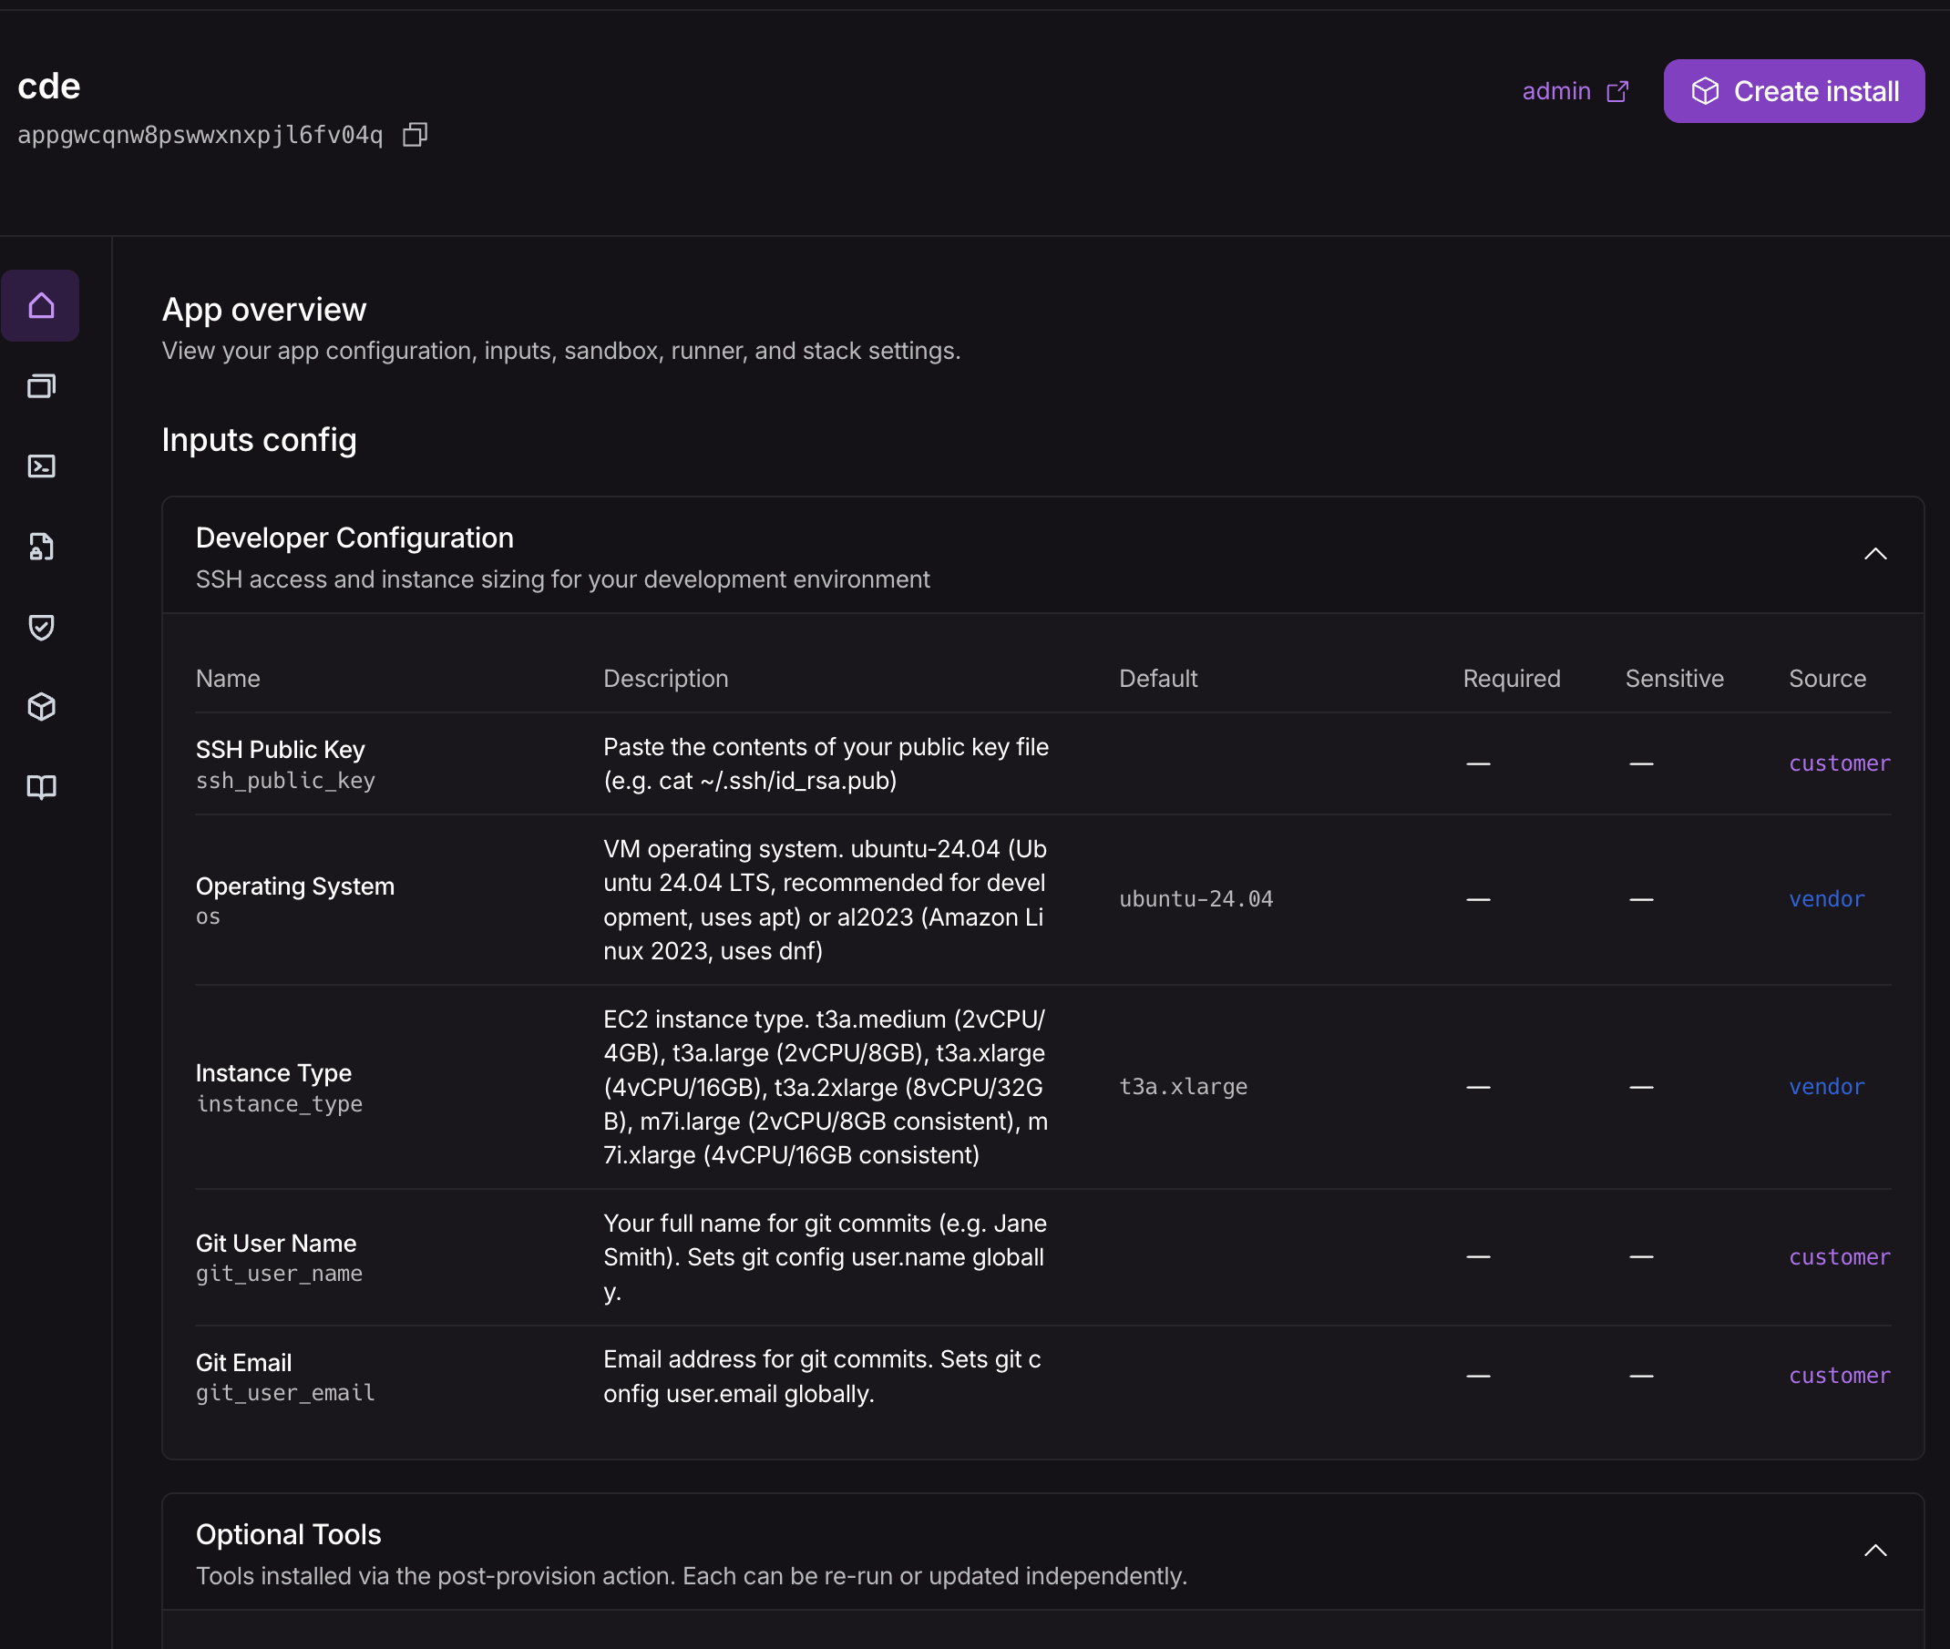Screen dimensions: 1950x1649
Task: Copy the app ID appgwcqnw8pswwxnxpjl6fv04q
Action: pyautogui.click(x=414, y=135)
